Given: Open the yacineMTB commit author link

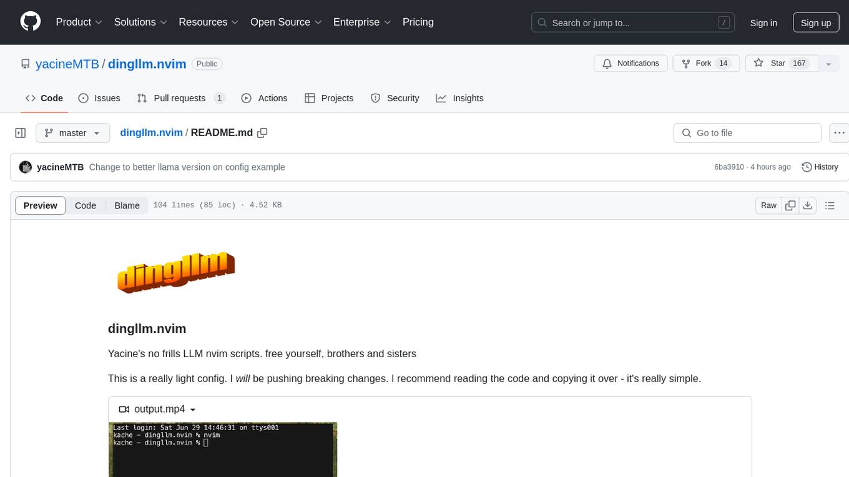Looking at the screenshot, I should point(61,167).
